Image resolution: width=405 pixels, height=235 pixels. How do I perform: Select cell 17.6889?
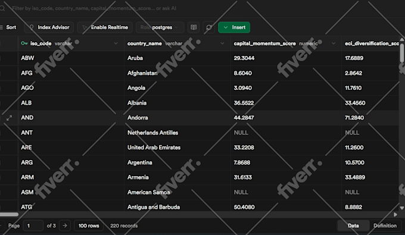(370, 58)
